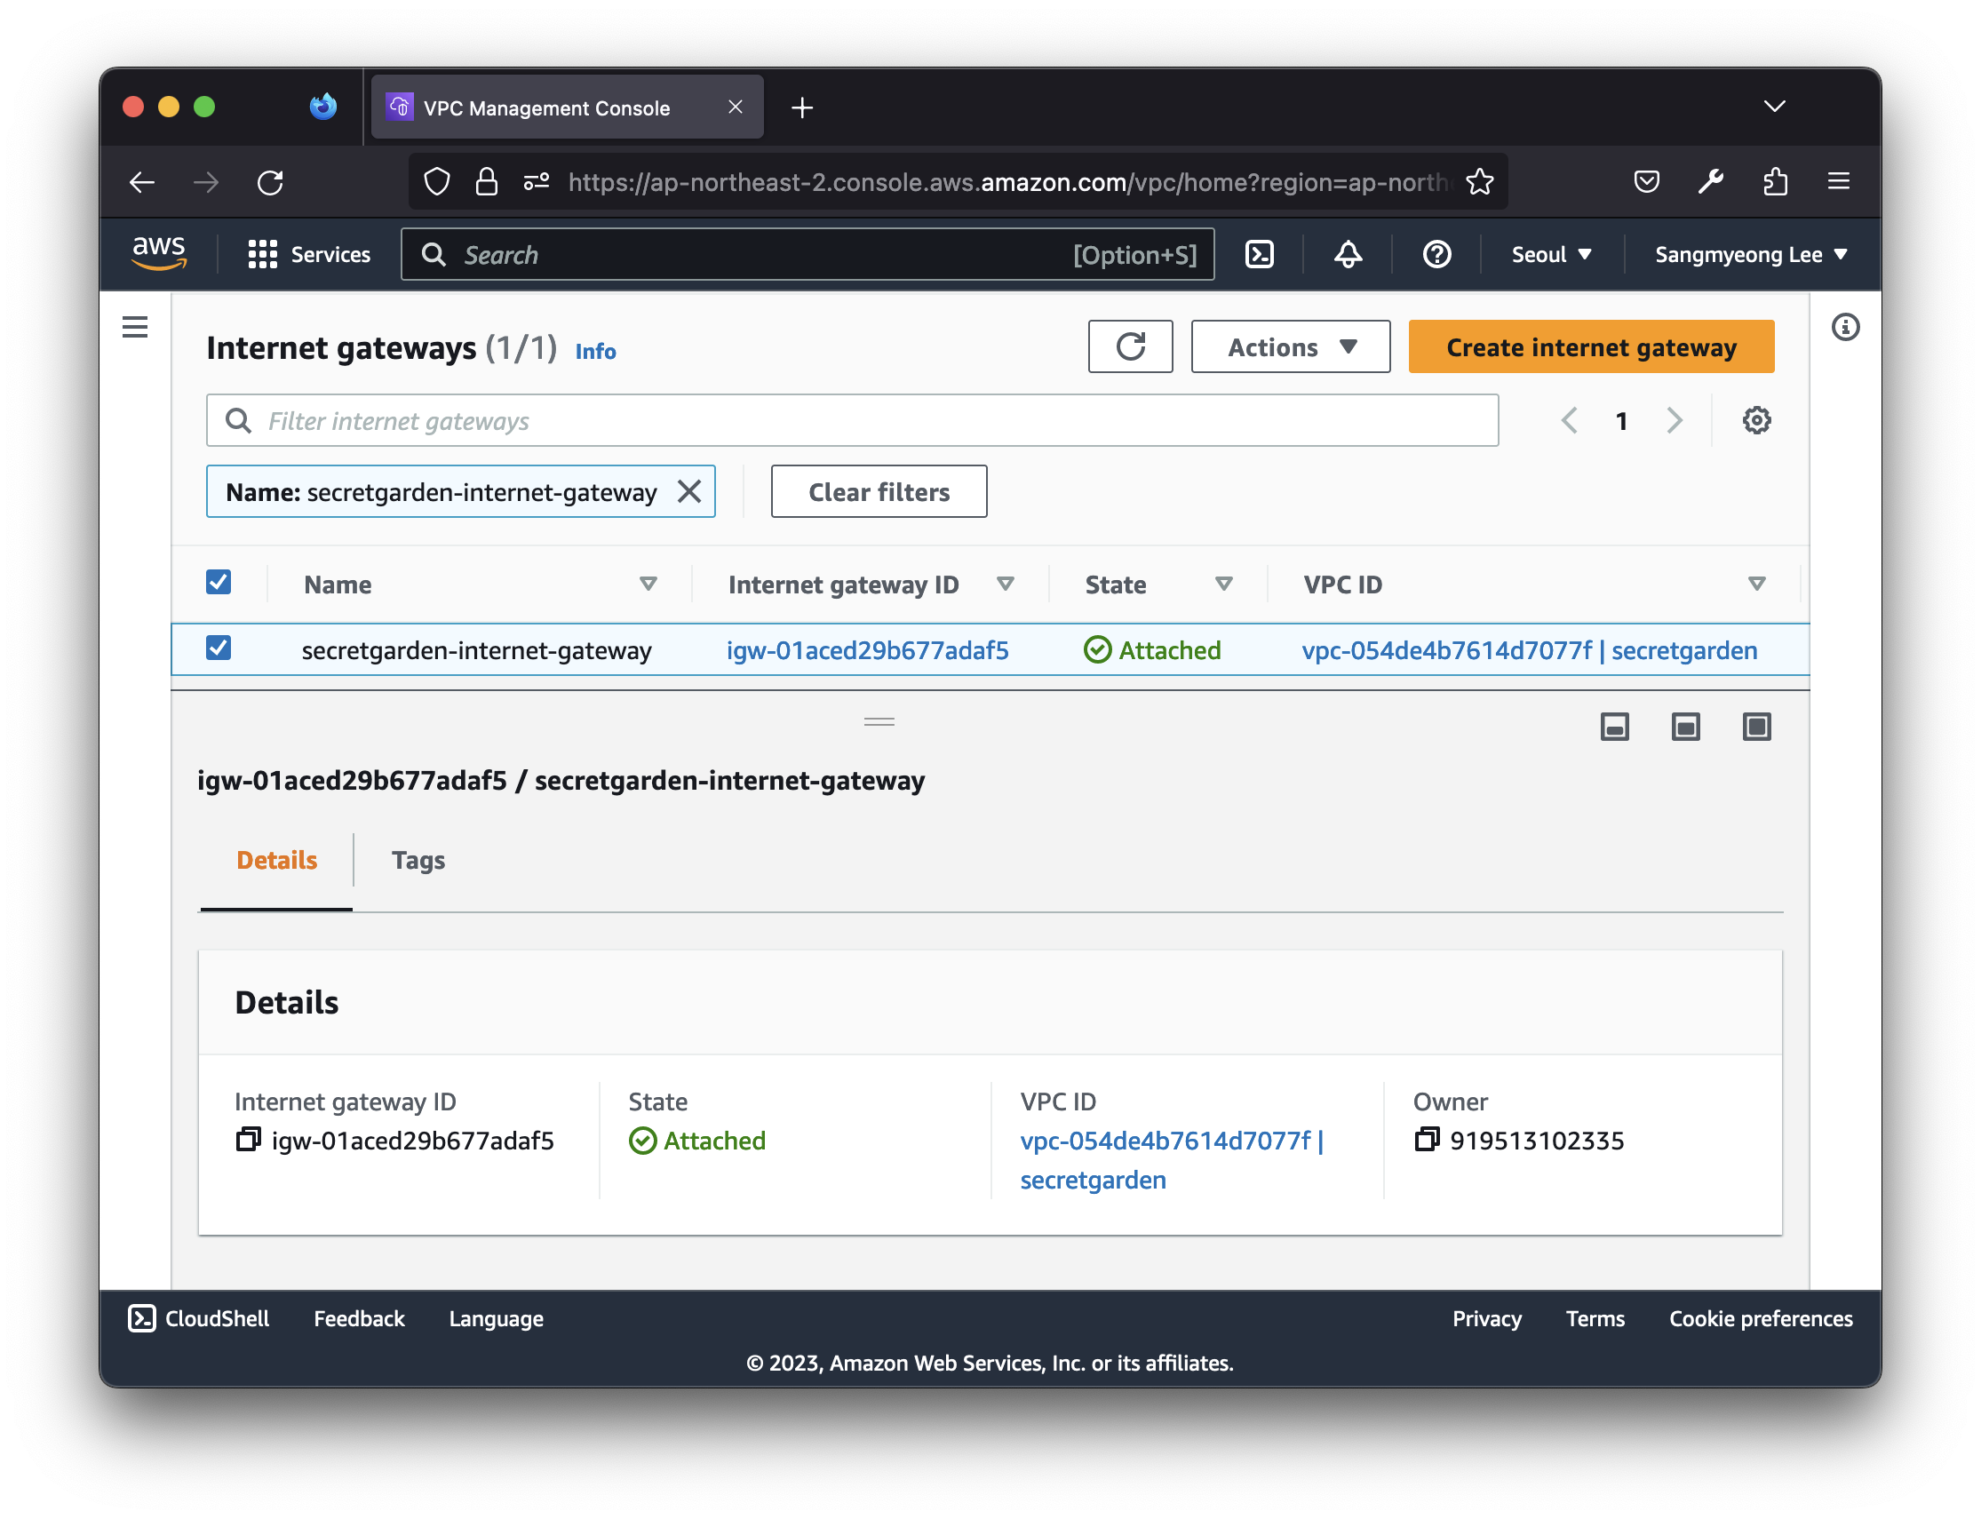Open the list all tabs chevron

pos(1774,107)
